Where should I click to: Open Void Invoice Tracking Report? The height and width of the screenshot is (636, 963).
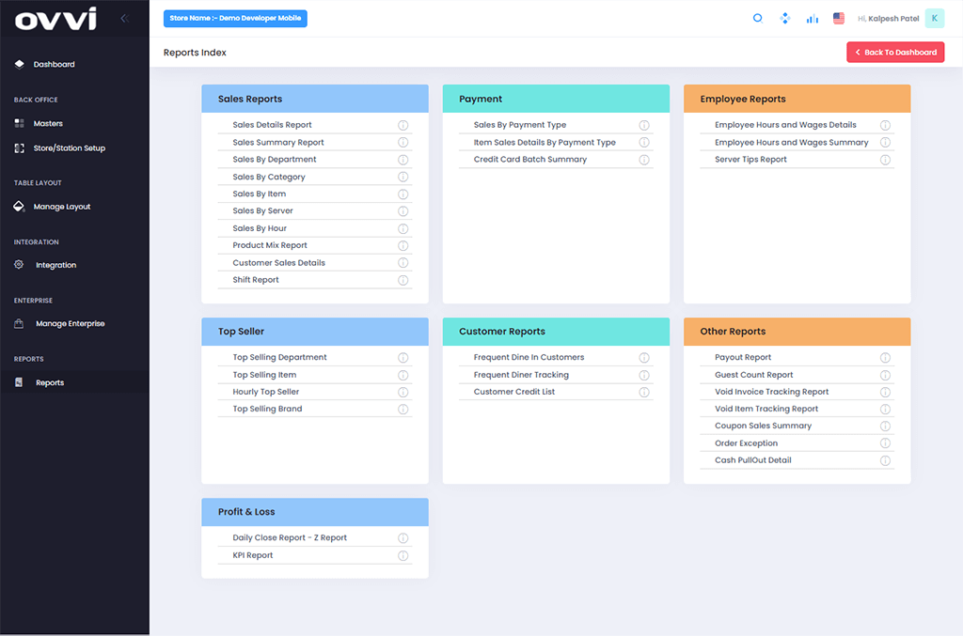(772, 392)
